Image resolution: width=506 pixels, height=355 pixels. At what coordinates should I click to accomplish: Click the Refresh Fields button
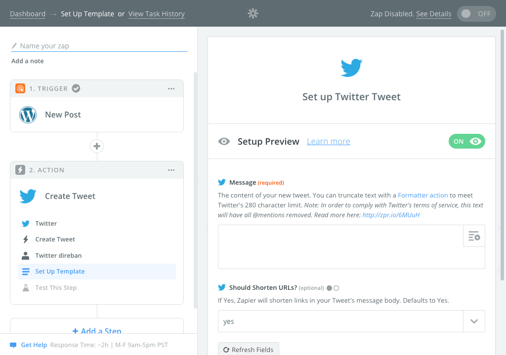(249, 349)
